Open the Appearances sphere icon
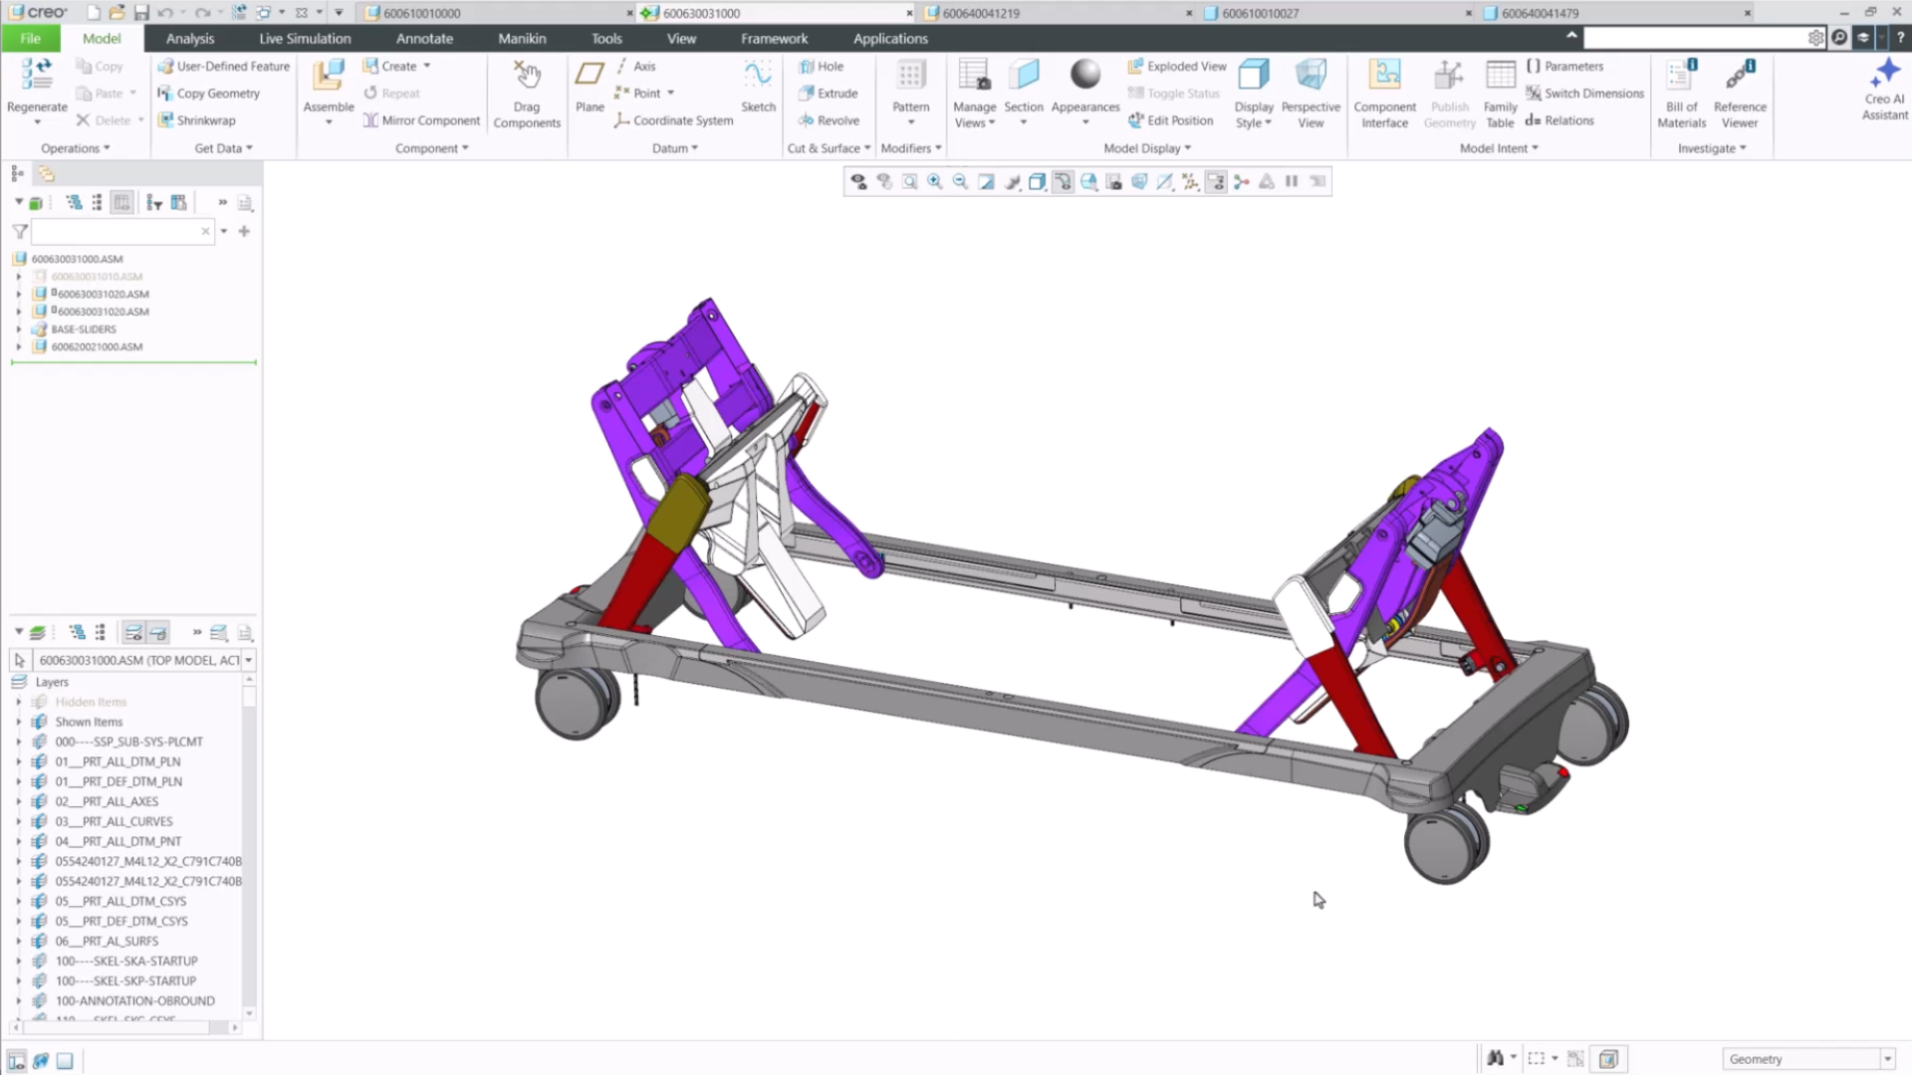 1085,75
